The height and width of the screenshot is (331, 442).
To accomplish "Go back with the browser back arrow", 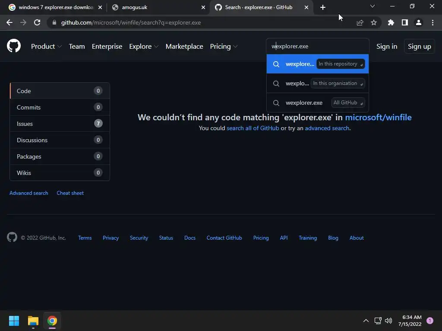I will coord(9,22).
